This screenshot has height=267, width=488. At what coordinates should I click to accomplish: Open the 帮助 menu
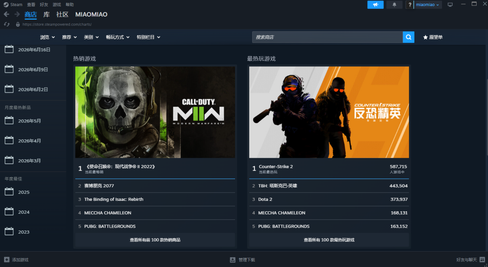point(70,4)
